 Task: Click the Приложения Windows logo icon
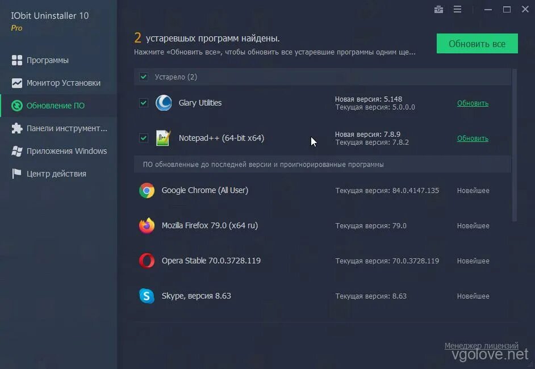coord(16,151)
